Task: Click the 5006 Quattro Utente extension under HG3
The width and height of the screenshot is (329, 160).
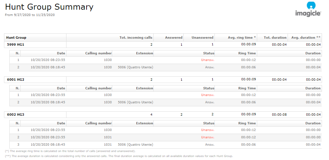Action: coord(135,145)
